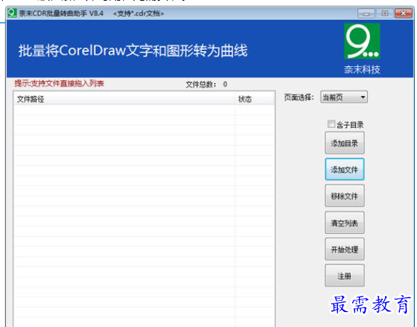Click the red hint 提示:支持文件直接拖入列表
The image size is (417, 327).
(x=59, y=84)
